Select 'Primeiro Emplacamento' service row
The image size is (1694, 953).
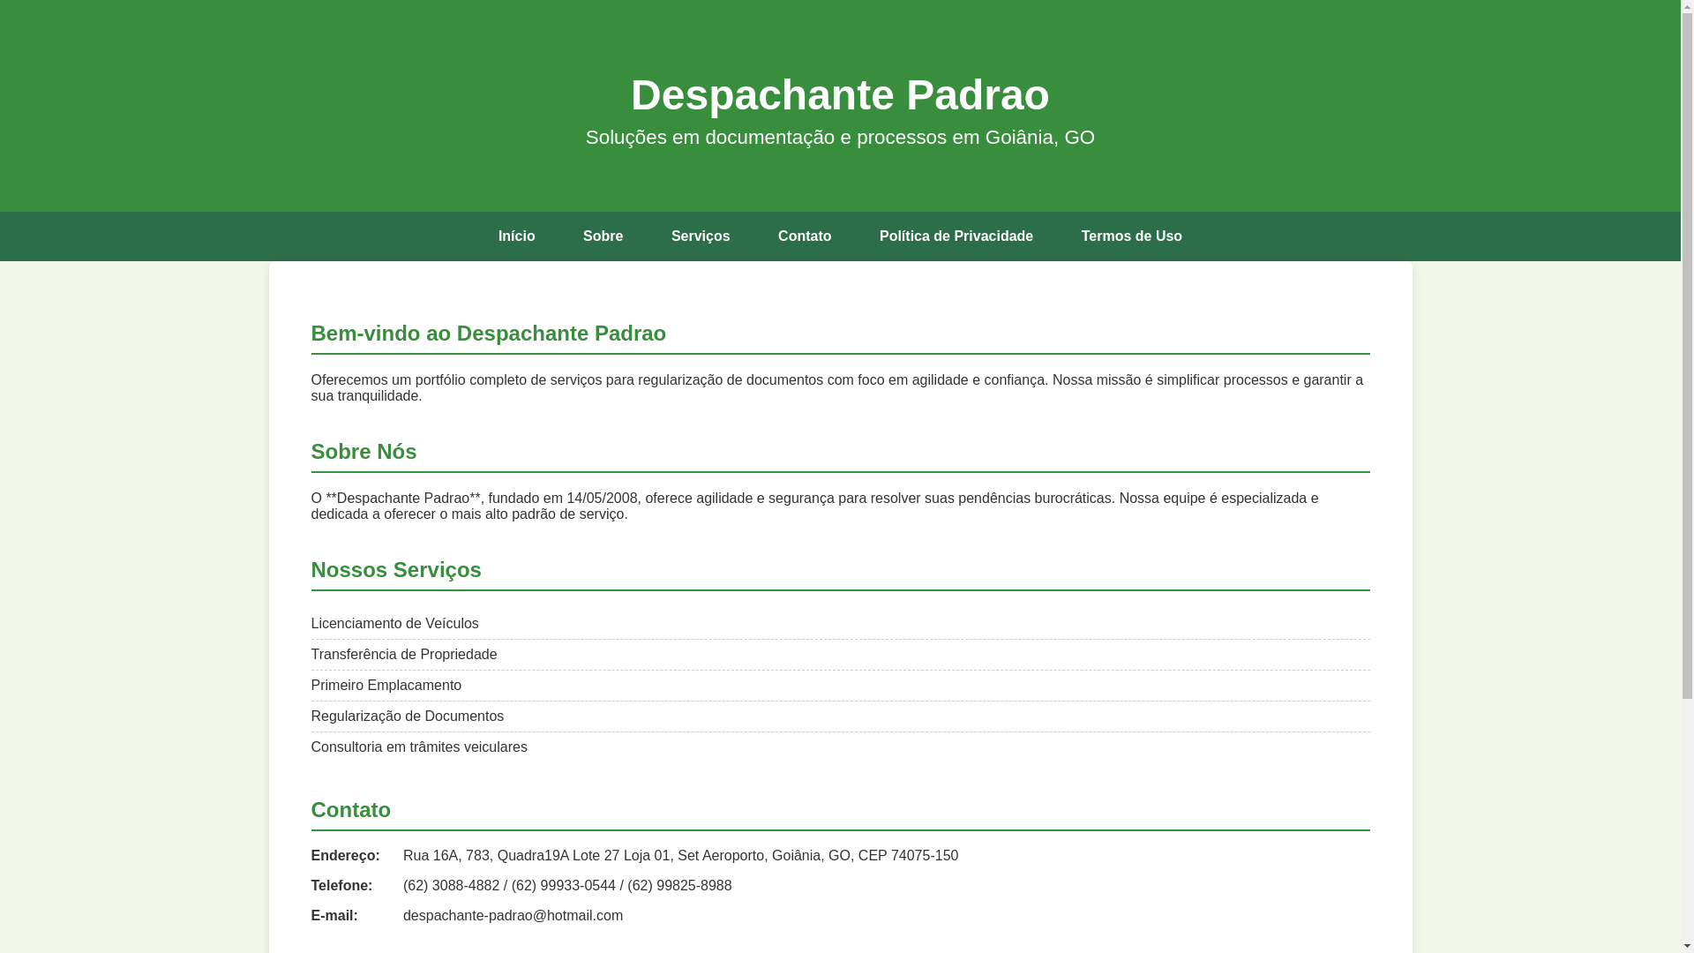840,686
